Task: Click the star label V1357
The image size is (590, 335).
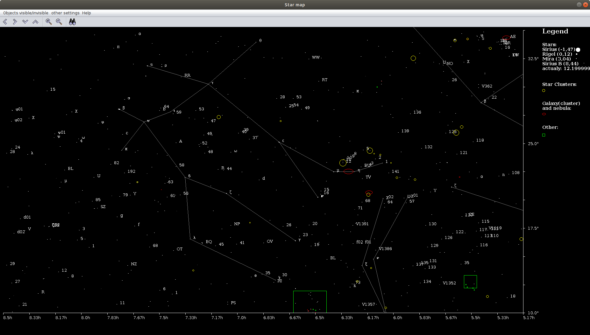Action: click(368, 304)
